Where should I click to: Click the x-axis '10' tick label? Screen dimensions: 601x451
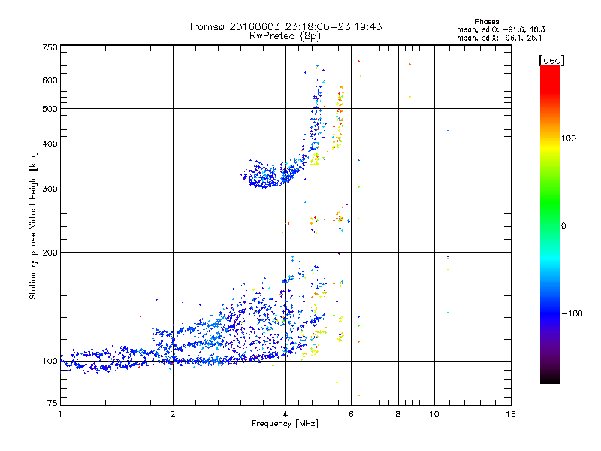tap(434, 414)
